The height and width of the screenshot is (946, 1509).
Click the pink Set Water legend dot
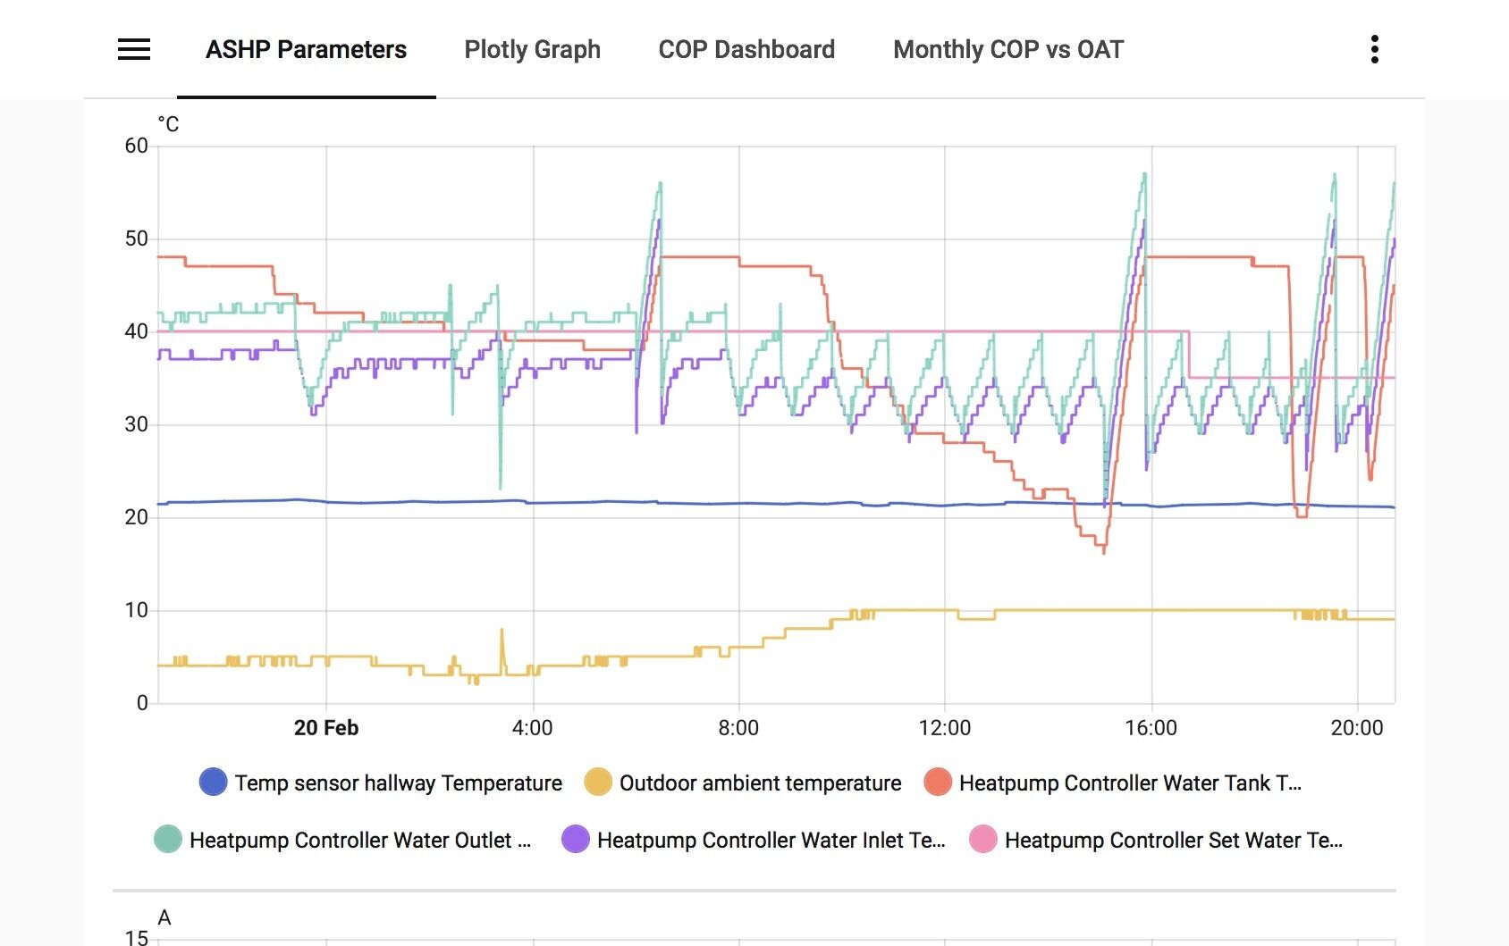[x=983, y=840]
